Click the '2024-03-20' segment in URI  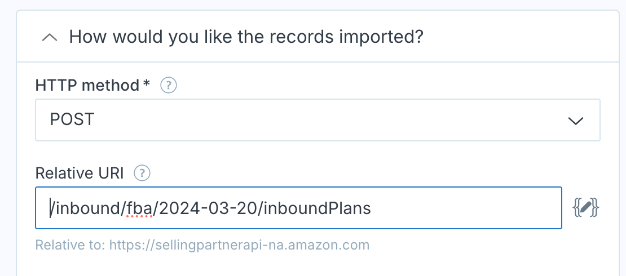pos(208,208)
